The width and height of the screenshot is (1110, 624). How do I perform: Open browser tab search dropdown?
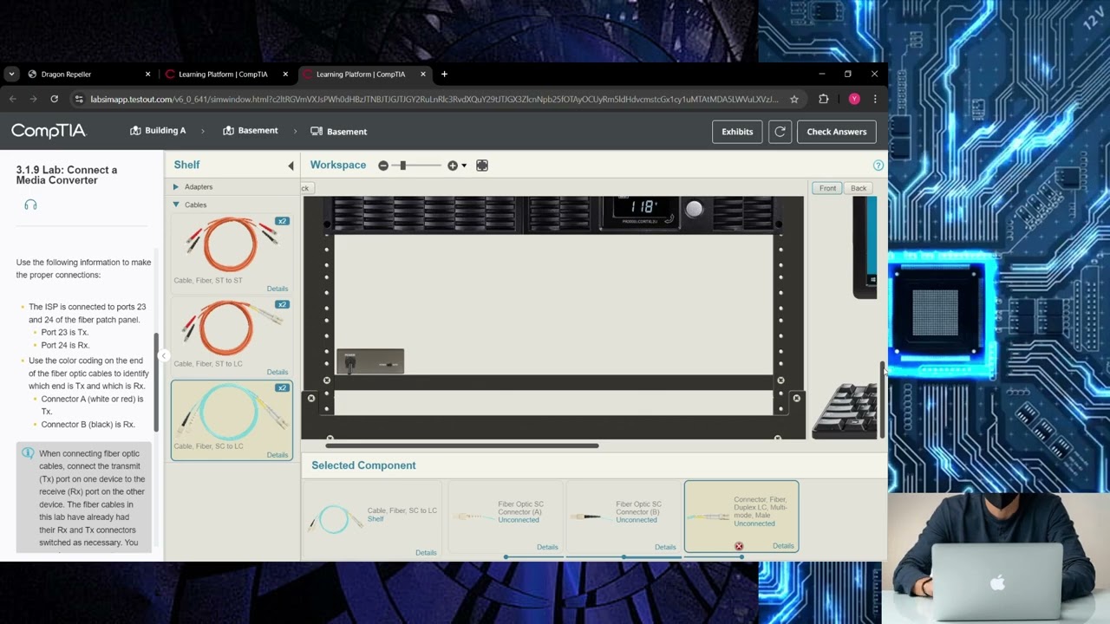[11, 75]
